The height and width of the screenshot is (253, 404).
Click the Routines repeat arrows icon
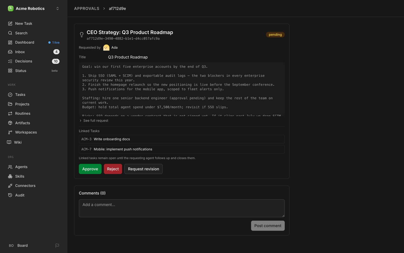point(10,114)
